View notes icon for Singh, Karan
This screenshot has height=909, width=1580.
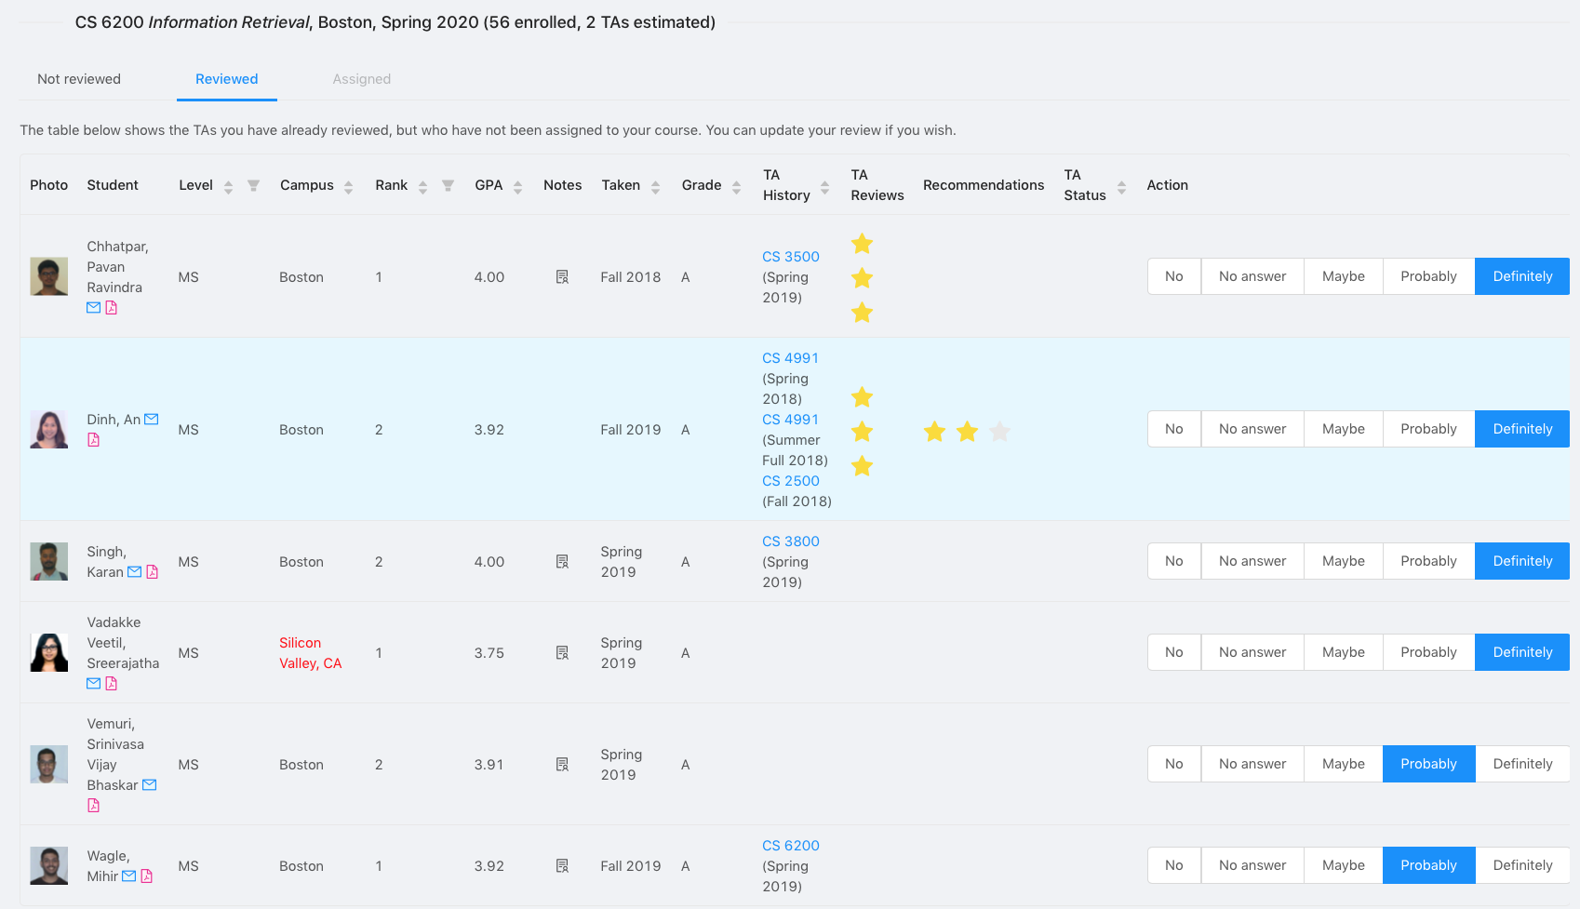(562, 562)
